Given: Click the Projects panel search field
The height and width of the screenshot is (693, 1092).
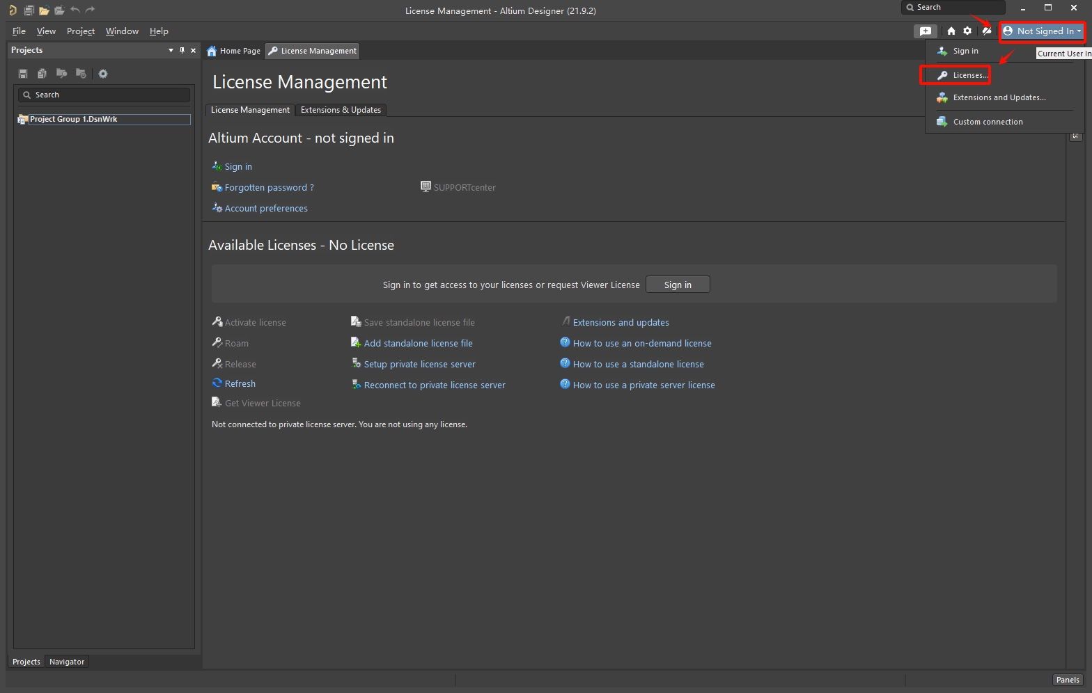Looking at the screenshot, I should click(104, 95).
